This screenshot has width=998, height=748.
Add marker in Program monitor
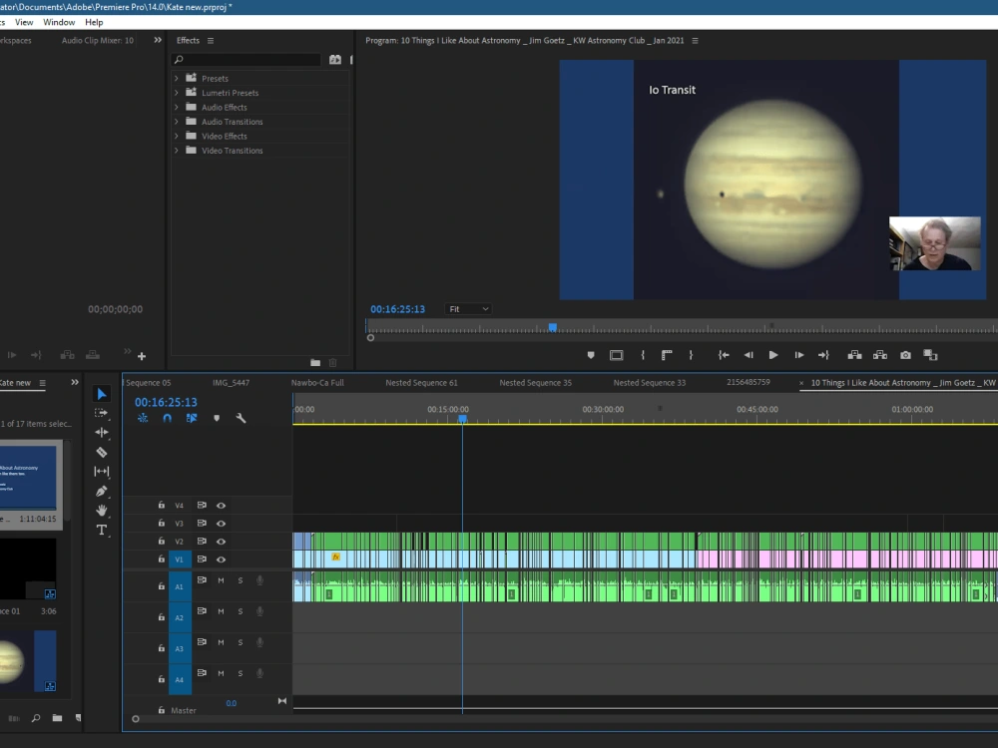[591, 355]
